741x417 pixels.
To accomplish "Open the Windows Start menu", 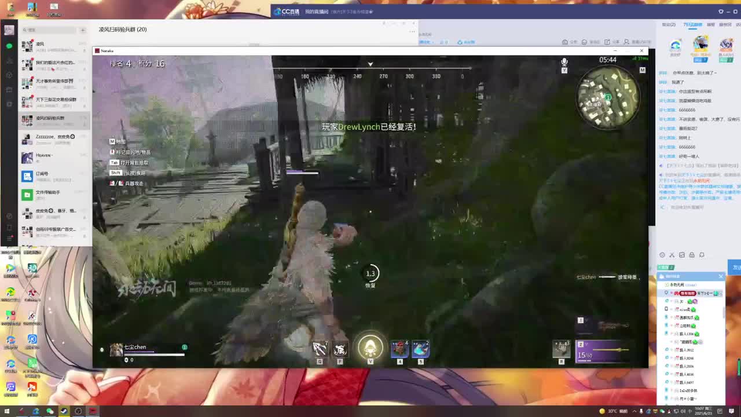I will pyautogui.click(x=8, y=411).
